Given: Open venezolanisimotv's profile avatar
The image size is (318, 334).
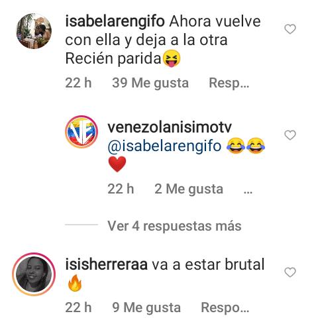Looking at the screenshot, I should click(x=81, y=132).
